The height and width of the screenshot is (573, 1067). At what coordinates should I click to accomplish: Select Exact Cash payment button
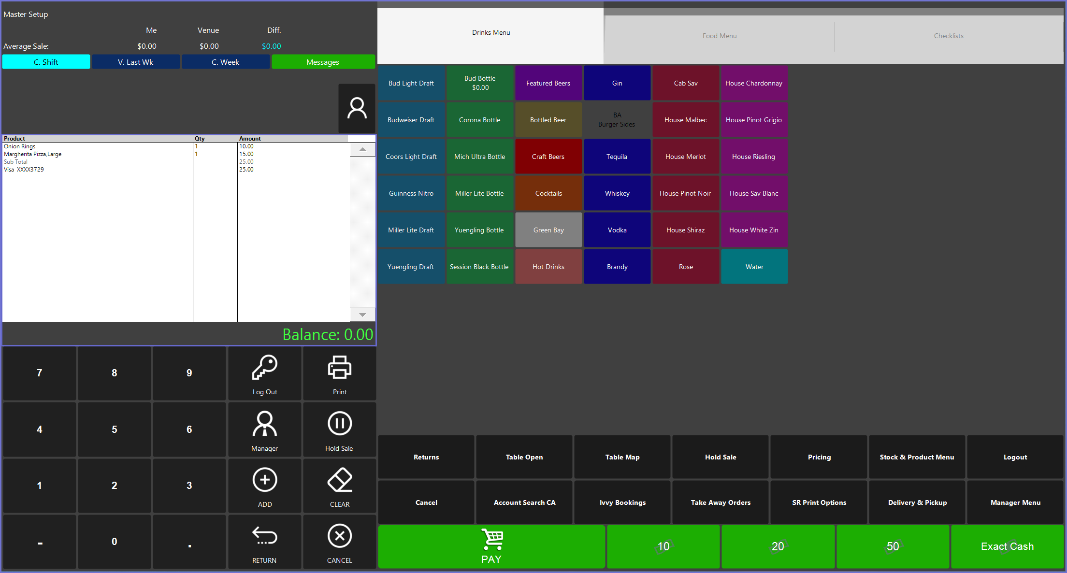[1007, 546]
